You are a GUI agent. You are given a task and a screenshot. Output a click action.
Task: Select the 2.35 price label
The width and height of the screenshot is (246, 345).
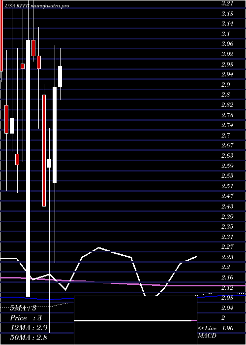(x=227, y=227)
